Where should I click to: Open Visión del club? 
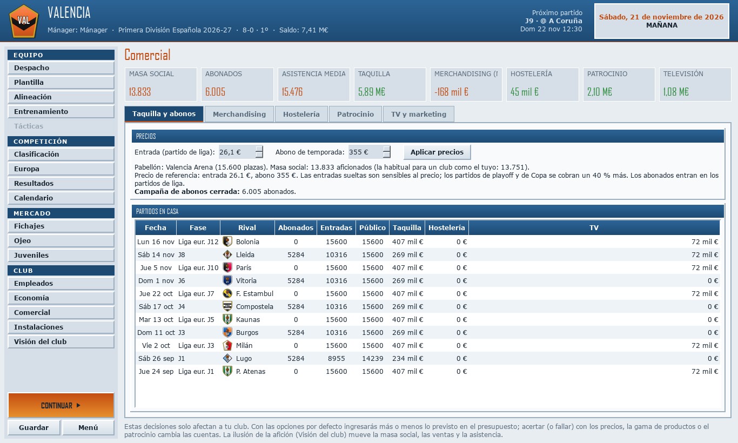pos(61,342)
